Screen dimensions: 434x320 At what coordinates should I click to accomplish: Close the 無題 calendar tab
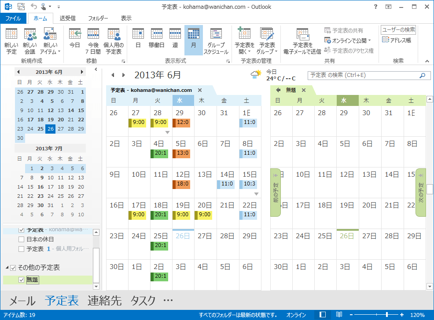coord(304,90)
